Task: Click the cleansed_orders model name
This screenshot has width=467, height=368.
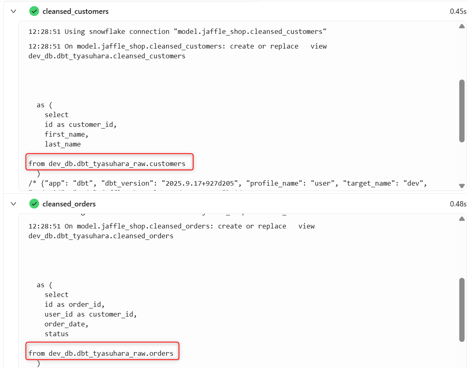Action: tap(69, 204)
